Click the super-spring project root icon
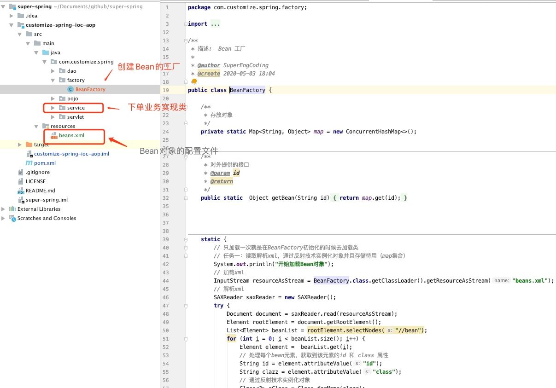This screenshot has width=556, height=388. (12, 6)
